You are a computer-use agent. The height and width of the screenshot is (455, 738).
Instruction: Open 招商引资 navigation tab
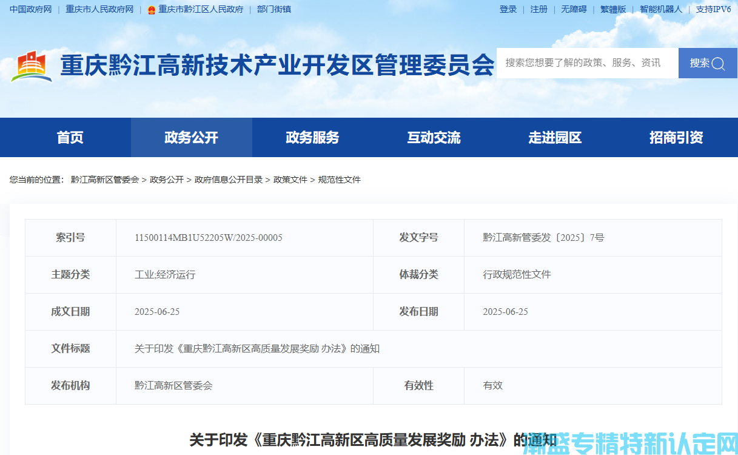click(677, 138)
